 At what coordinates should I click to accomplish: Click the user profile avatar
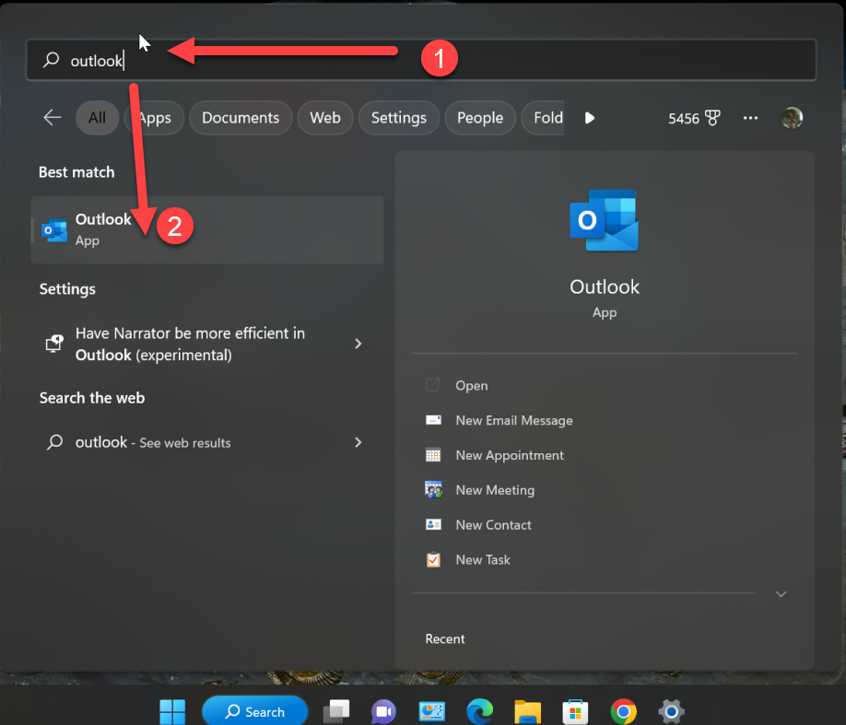point(792,118)
